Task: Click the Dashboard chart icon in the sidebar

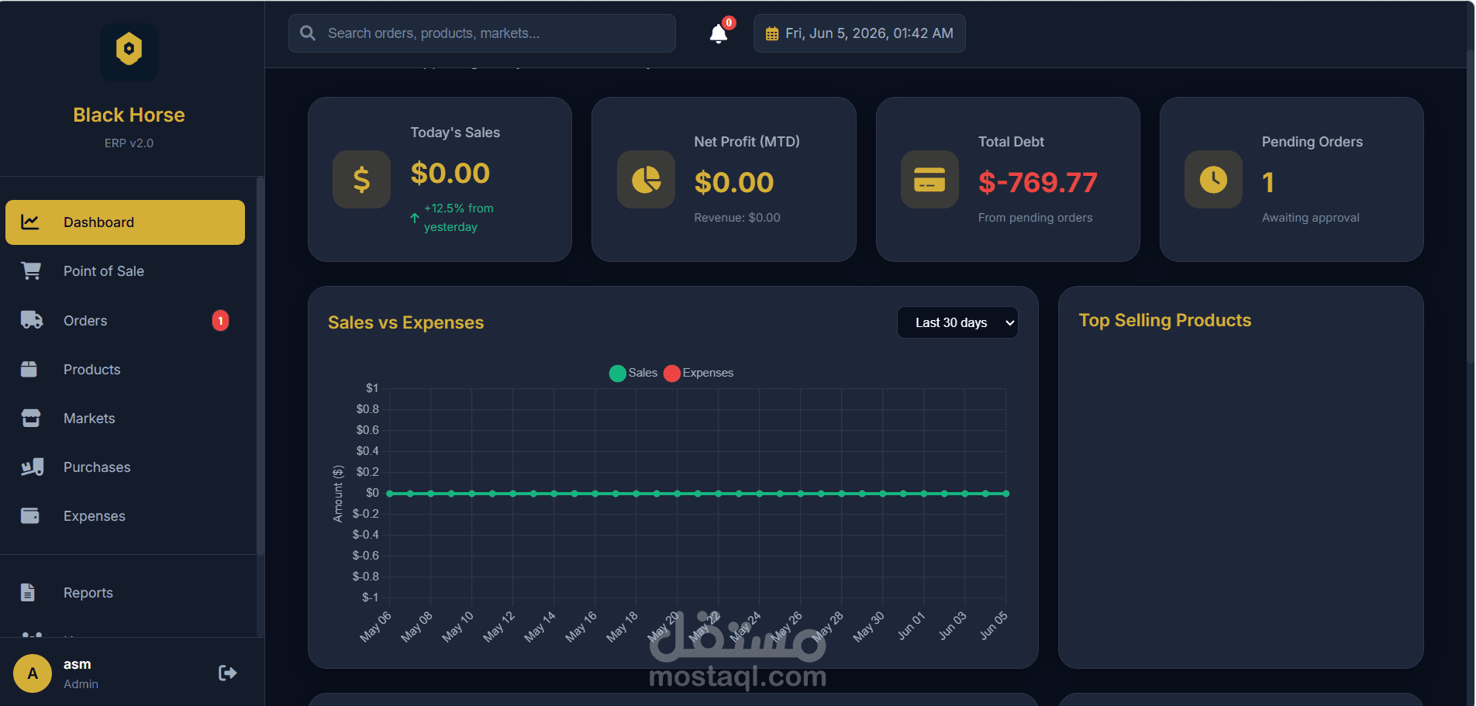Action: [x=30, y=222]
